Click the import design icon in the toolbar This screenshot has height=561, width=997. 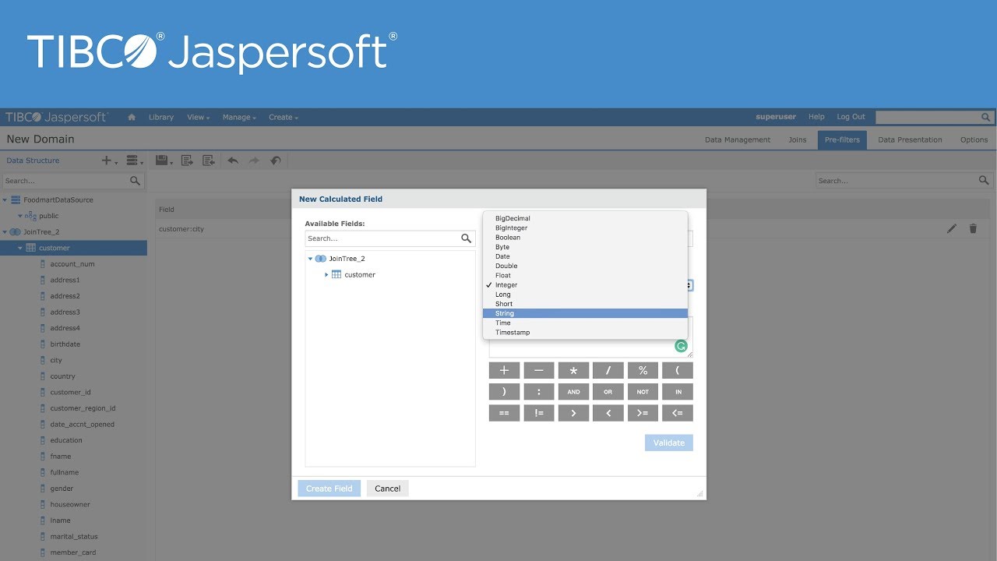pos(209,161)
